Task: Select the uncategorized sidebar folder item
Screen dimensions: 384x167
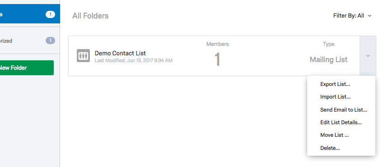Action: [30, 41]
